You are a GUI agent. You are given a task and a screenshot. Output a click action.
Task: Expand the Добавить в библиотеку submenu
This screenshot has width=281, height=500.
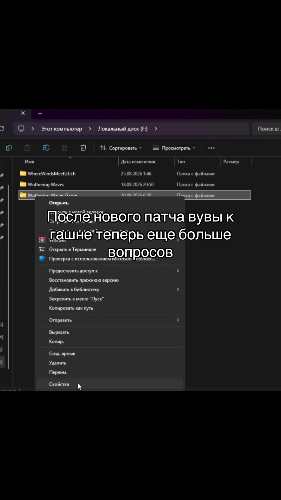pyautogui.click(x=110, y=289)
